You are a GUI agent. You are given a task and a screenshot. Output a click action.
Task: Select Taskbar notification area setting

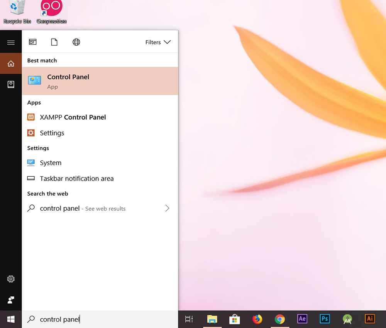pos(76,179)
